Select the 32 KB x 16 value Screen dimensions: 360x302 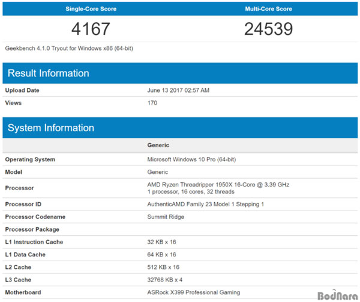161,242
